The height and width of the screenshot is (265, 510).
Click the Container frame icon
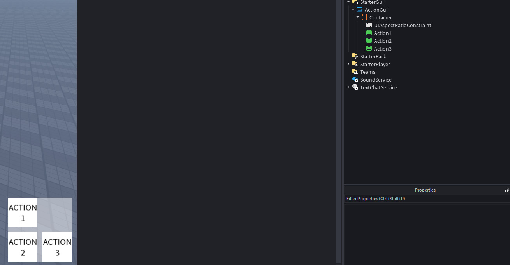coord(364,17)
